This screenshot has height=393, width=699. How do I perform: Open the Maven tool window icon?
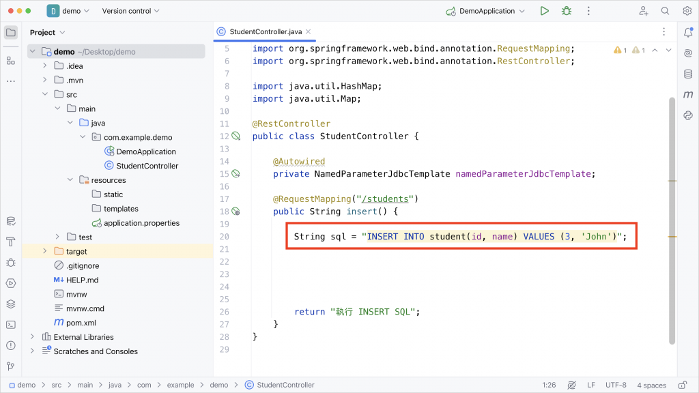point(688,94)
